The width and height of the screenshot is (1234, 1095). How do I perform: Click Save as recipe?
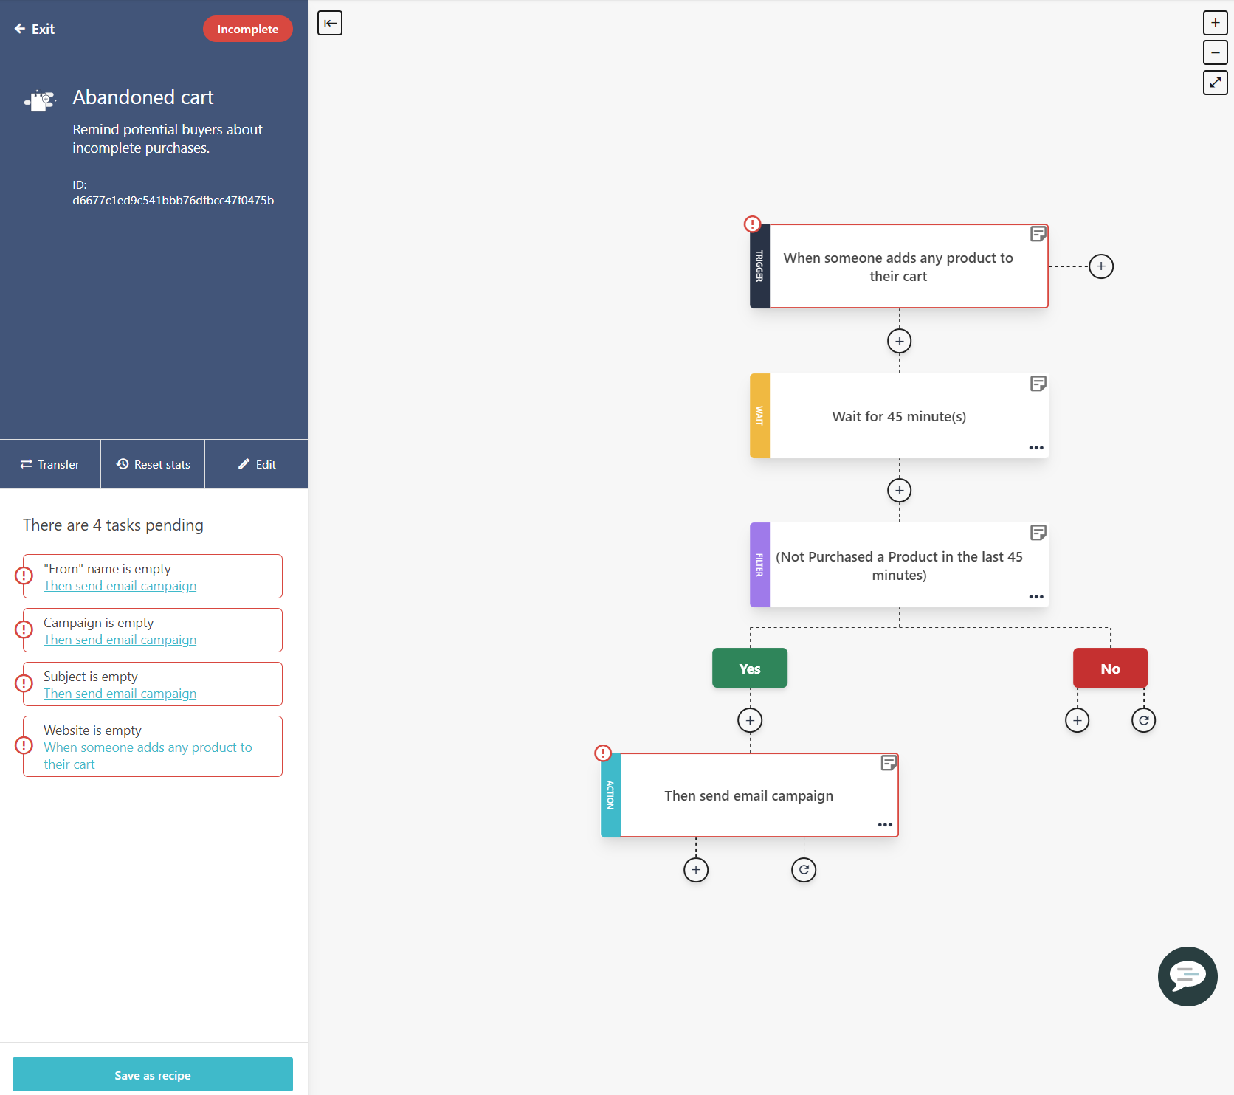[153, 1074]
